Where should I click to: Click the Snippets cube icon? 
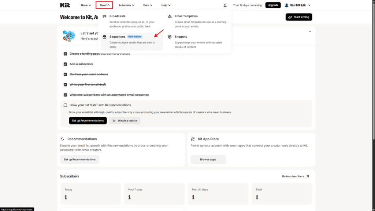(x=170, y=37)
